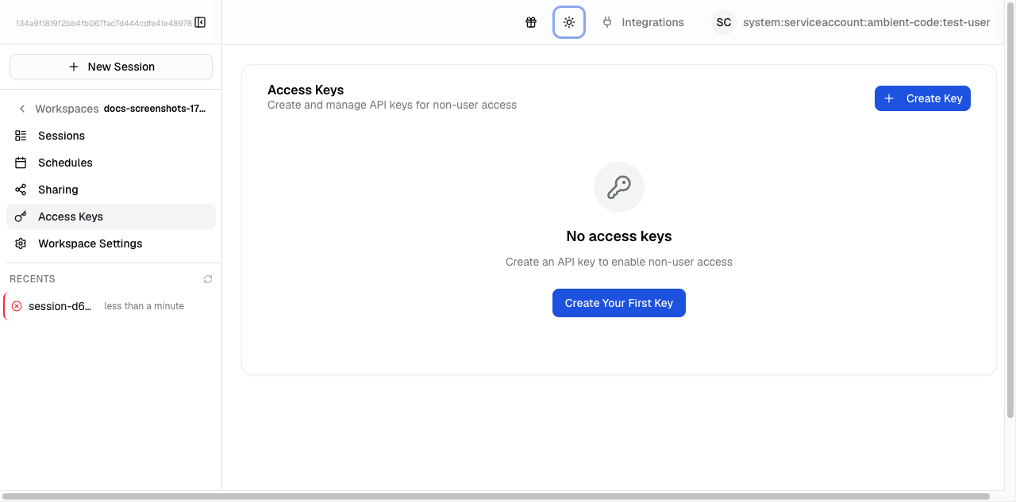1016x502 pixels.
Task: Select Access Keys in the navigation menu
Action: click(70, 216)
